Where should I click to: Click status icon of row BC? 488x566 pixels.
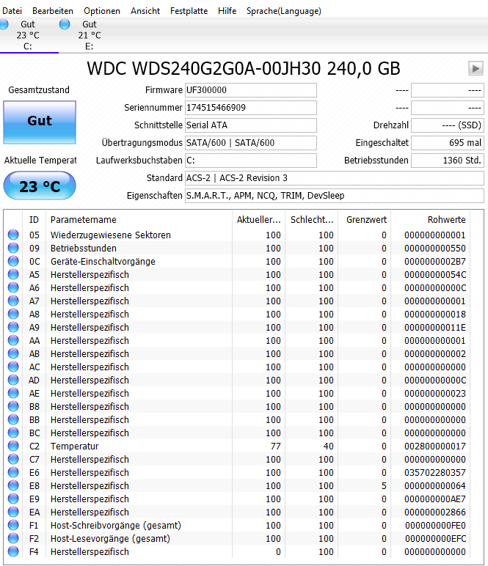click(13, 433)
